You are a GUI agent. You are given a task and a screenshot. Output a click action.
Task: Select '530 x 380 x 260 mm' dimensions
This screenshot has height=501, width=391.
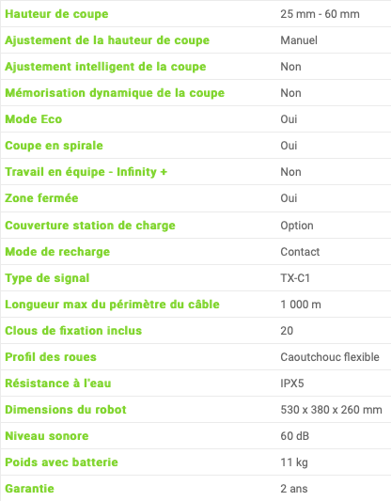[x=331, y=410]
